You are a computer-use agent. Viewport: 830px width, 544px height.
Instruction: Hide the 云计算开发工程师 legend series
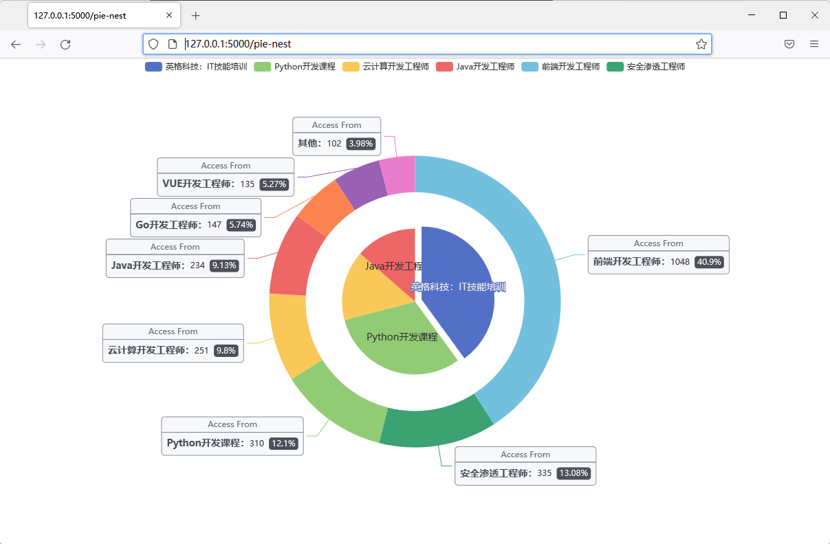[x=386, y=67]
